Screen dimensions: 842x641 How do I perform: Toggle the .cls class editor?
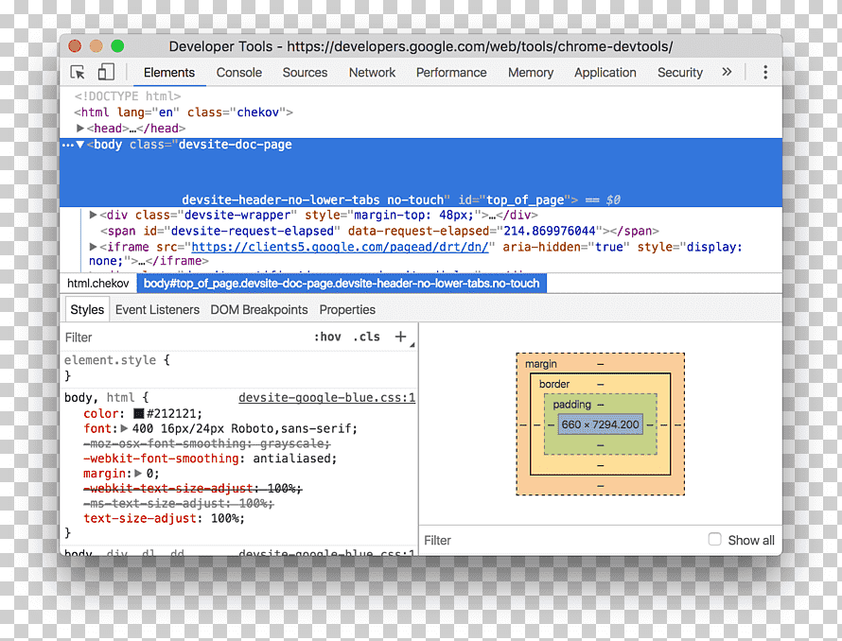367,337
